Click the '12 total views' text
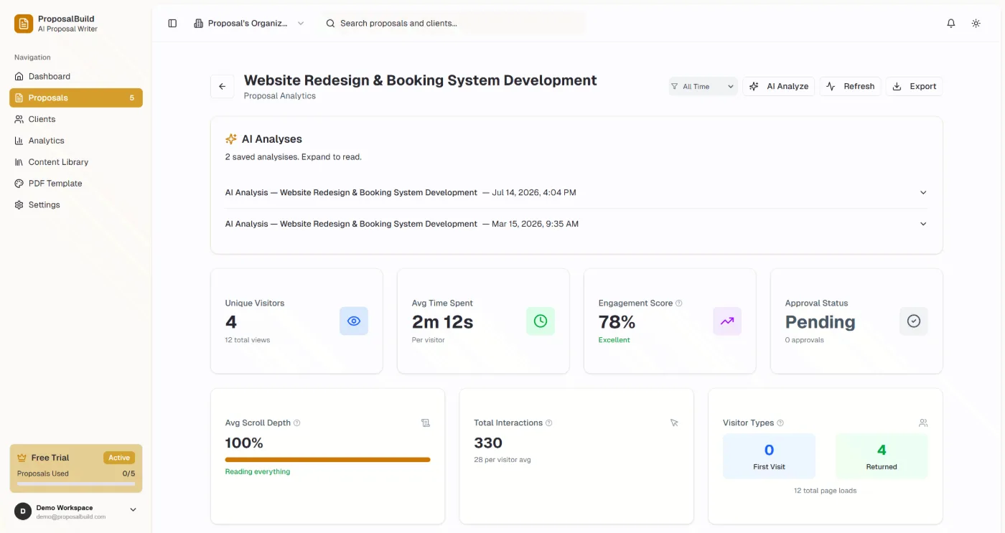 (248, 340)
